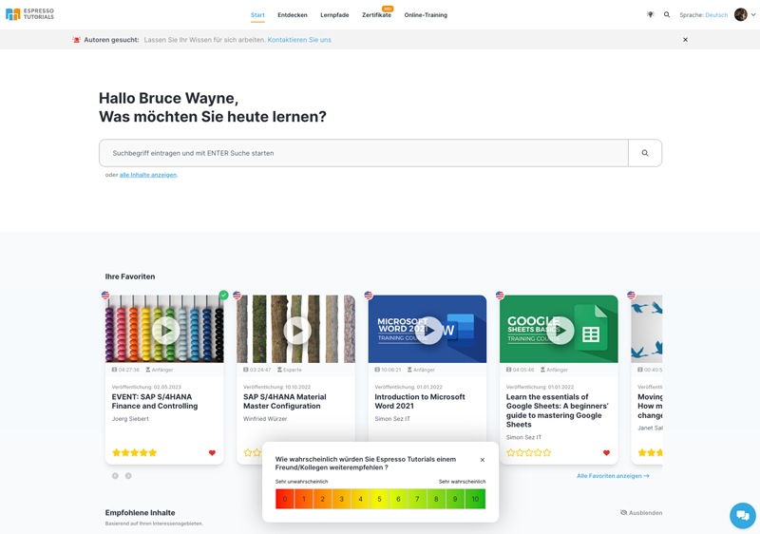Click US flag on Microsoft Word card
The height and width of the screenshot is (534, 760).
pyautogui.click(x=369, y=295)
